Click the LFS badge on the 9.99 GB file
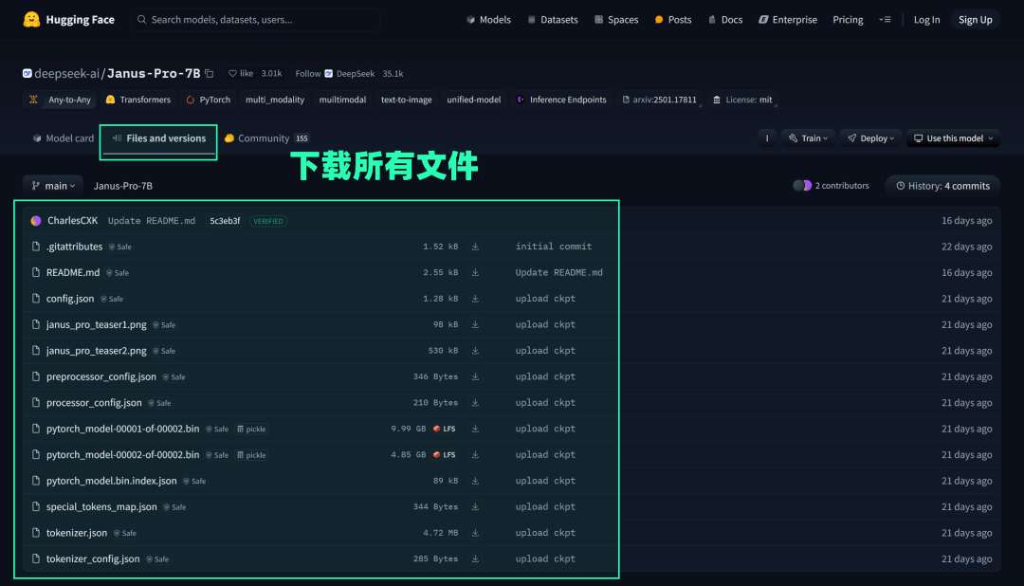 [x=445, y=430]
